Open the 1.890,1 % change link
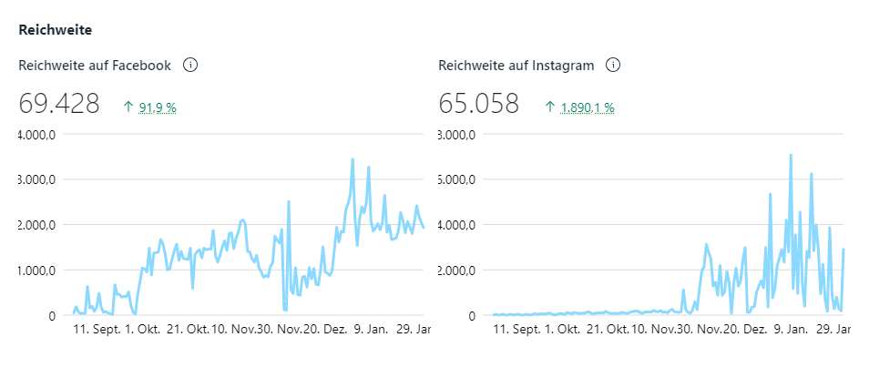This screenshot has width=869, height=378. coord(588,107)
